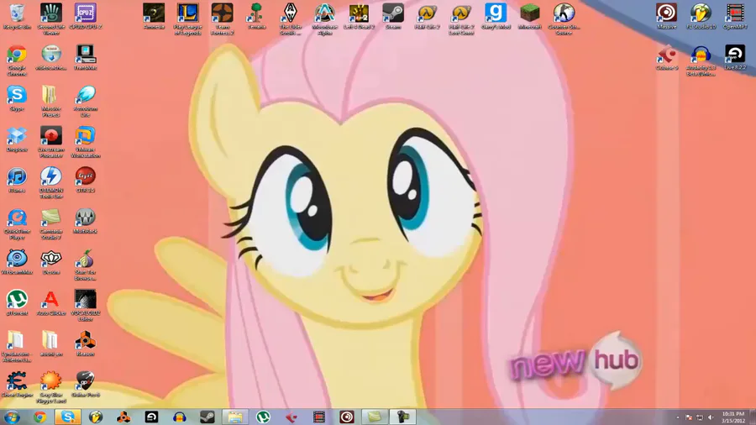This screenshot has width=756, height=425.
Task: Open the taskbar clock showing 10:31 PM
Action: coord(732,417)
